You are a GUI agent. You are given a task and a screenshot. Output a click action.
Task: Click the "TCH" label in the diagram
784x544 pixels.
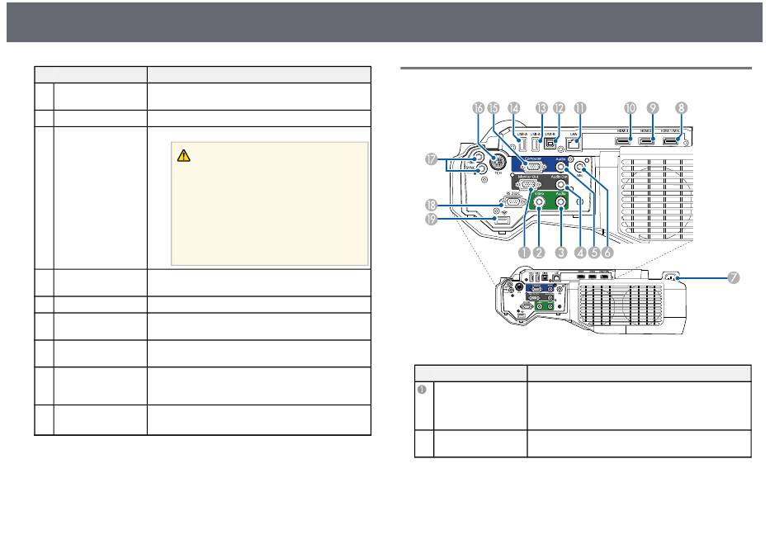pyautogui.click(x=498, y=173)
